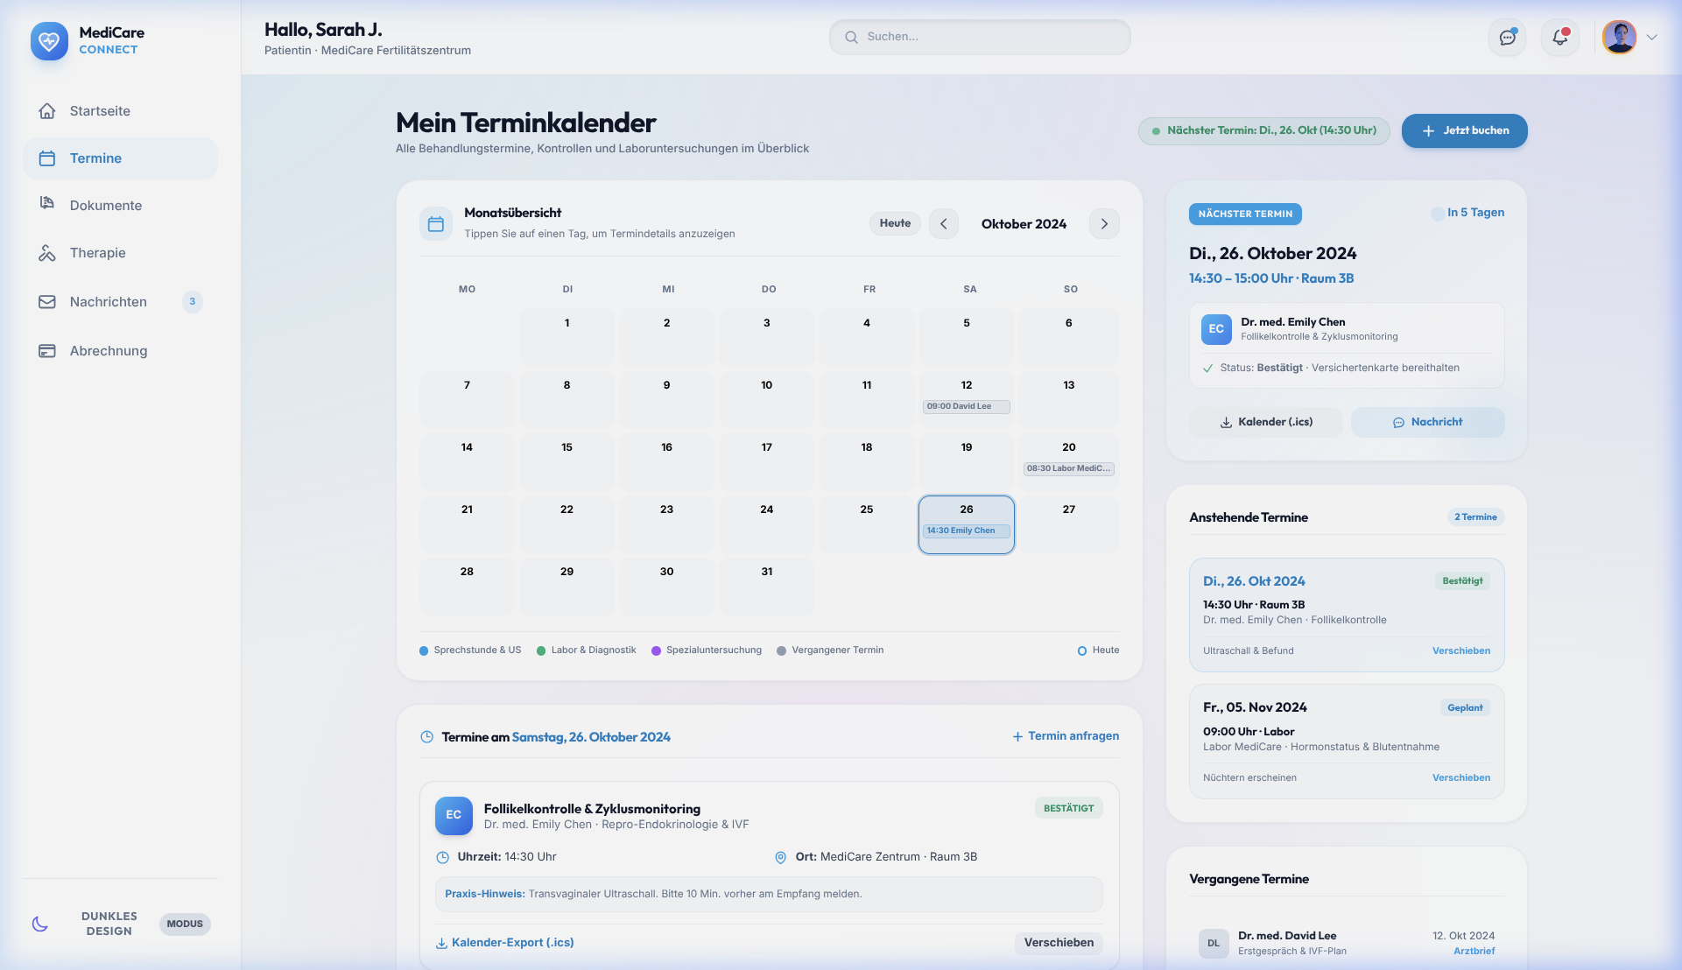
Task: Open the Abrechnung sidebar item
Action: (120, 351)
